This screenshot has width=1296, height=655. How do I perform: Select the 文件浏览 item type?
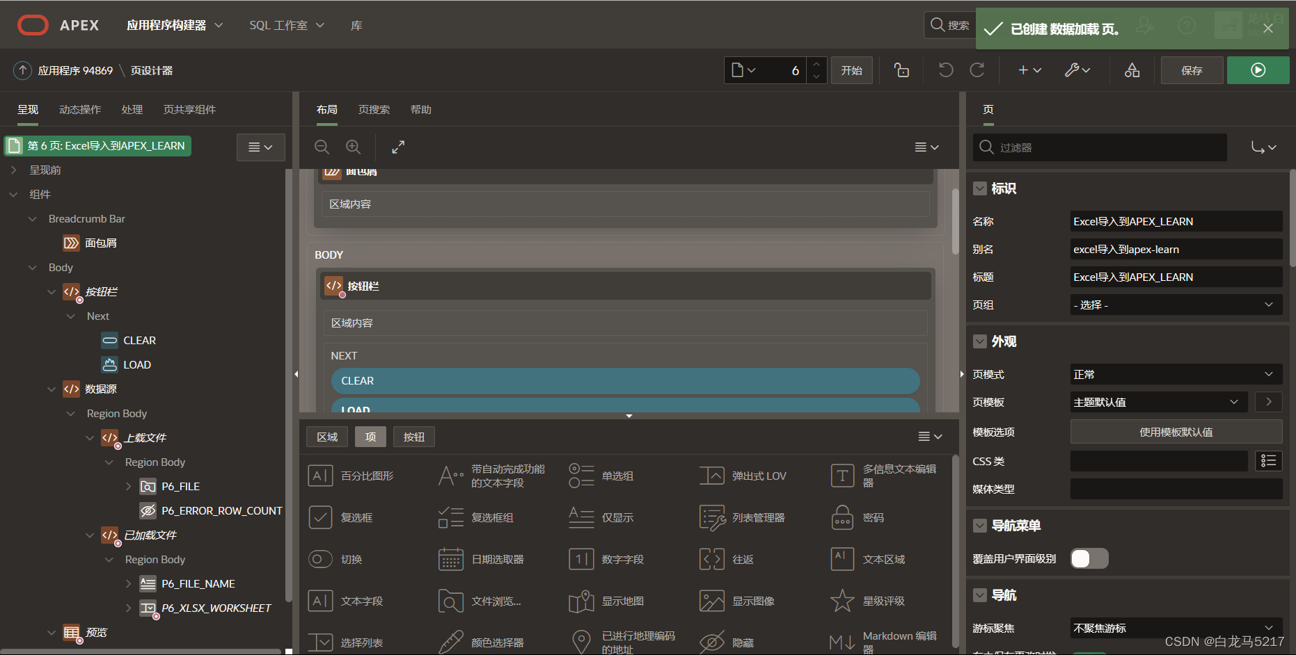tap(480, 601)
